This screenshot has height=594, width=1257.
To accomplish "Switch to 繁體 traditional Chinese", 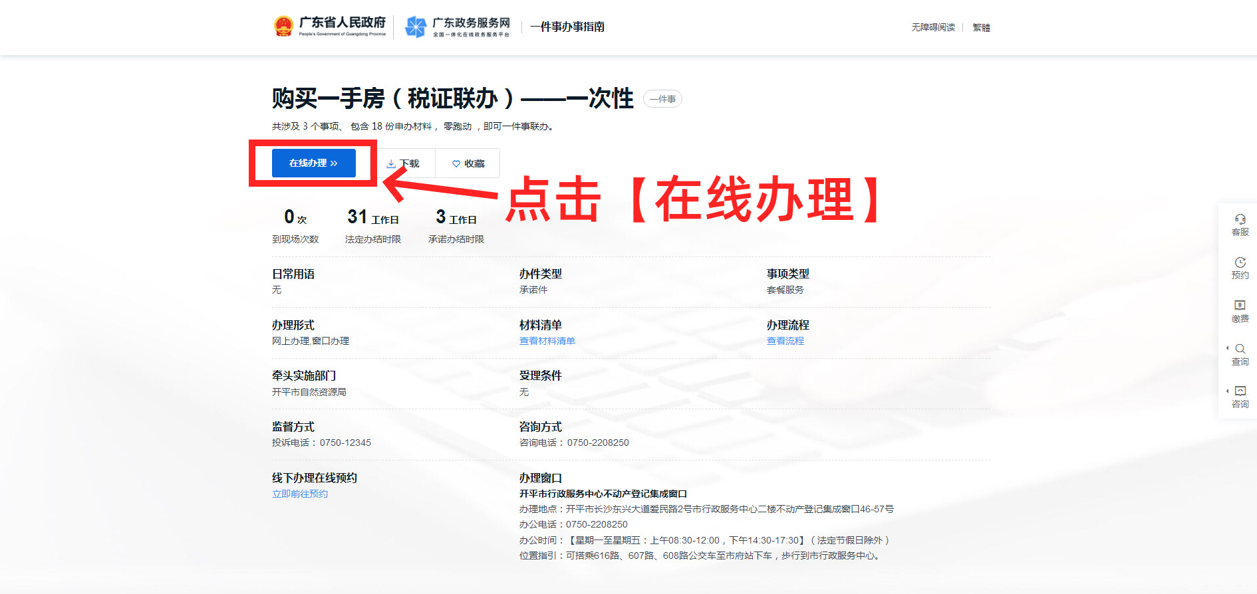I will point(981,27).
